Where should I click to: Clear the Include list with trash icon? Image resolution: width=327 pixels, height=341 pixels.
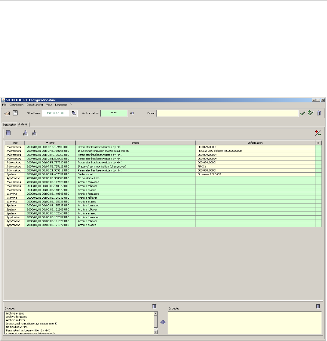[x=154, y=306]
